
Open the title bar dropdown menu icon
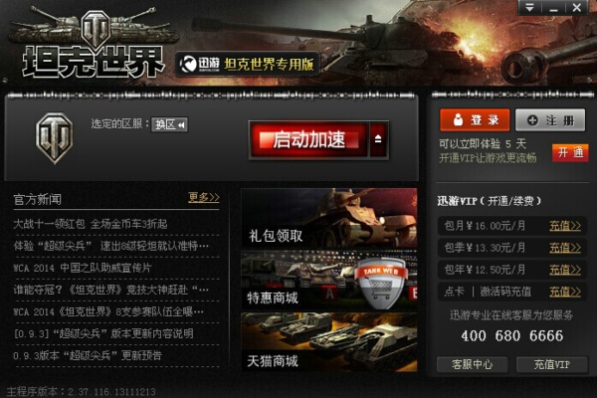(x=529, y=8)
